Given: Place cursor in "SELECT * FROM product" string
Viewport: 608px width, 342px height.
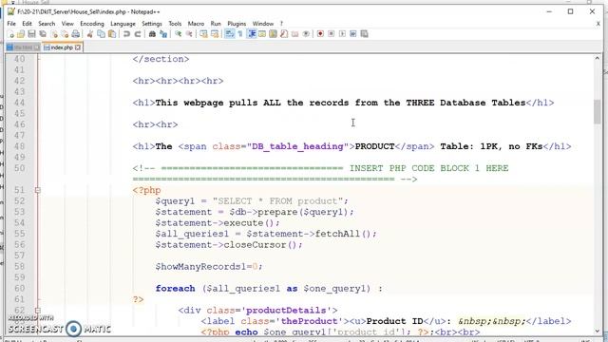Looking at the screenshot, I should (x=277, y=200).
